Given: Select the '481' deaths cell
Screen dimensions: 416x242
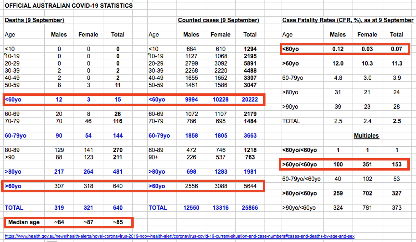Looking at the screenshot, I should (x=118, y=172).
